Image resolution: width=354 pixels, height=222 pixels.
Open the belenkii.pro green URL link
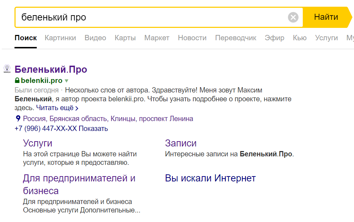coord(42,80)
